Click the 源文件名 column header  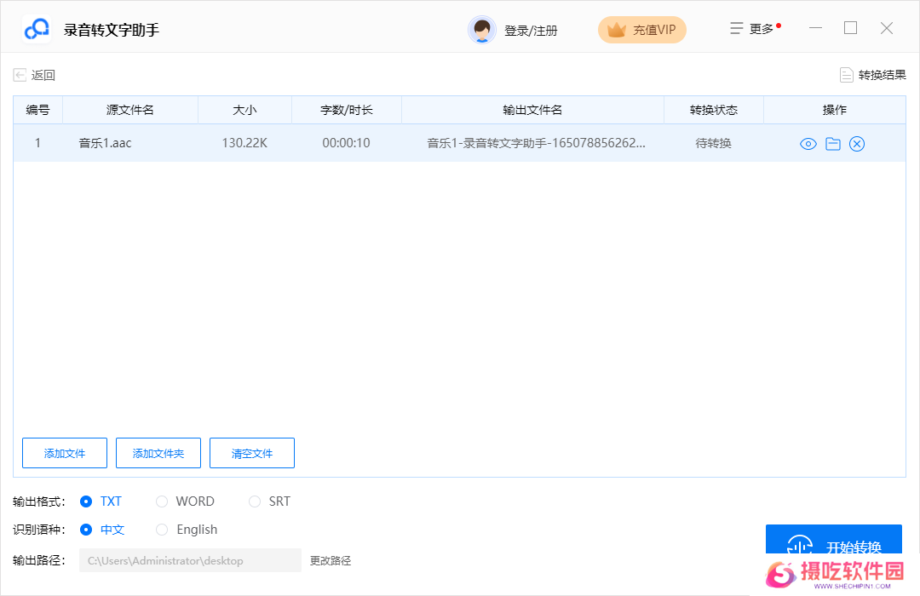129,110
